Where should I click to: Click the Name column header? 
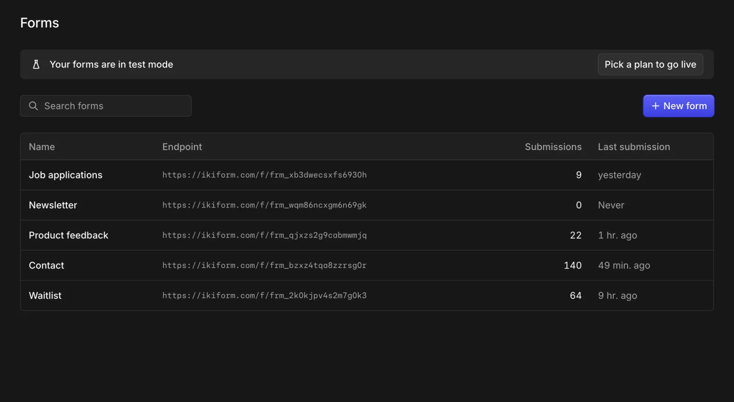point(42,147)
